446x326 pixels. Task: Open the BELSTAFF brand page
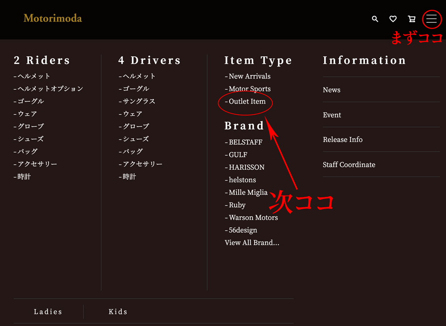245,142
